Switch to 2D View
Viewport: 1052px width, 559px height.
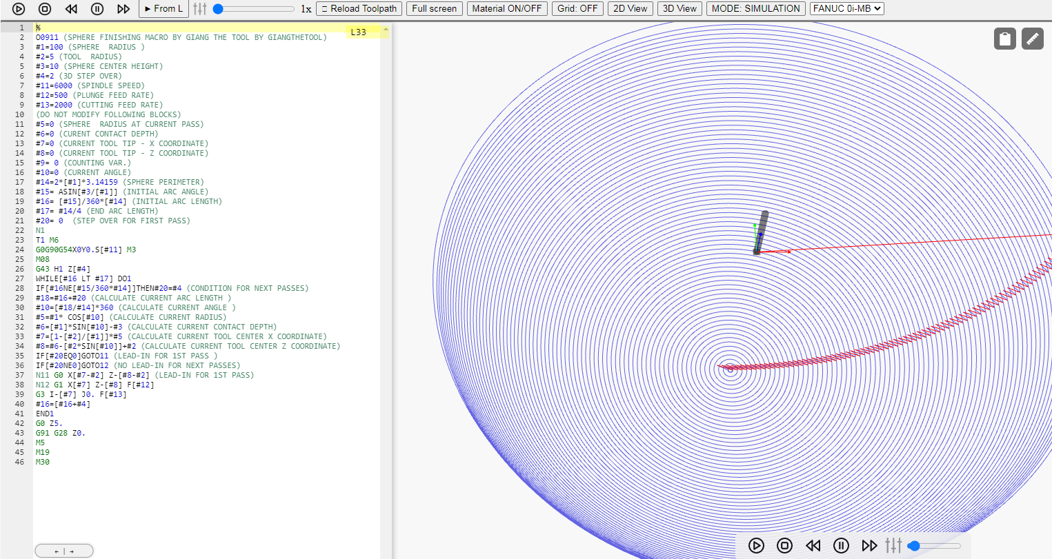tap(631, 9)
